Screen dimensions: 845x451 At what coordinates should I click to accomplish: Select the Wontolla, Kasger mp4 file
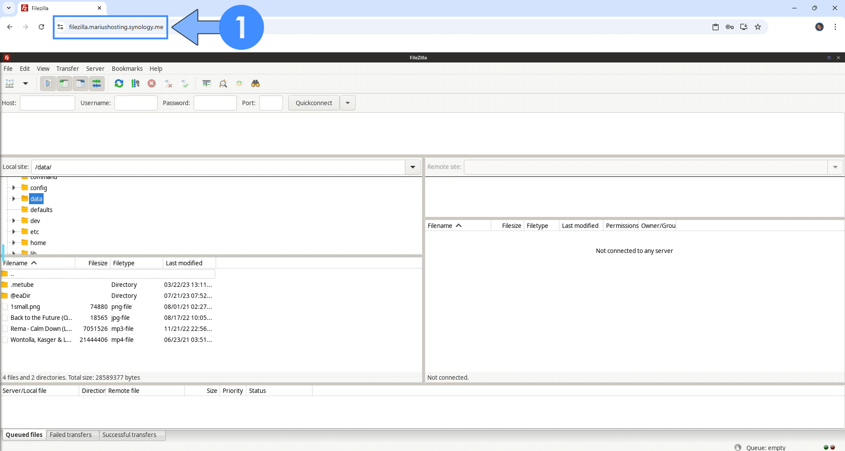(108, 340)
